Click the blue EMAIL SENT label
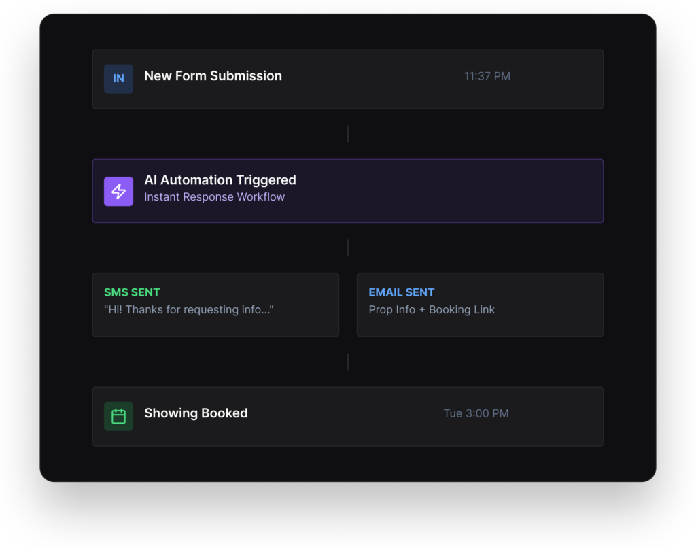Screen dimensions: 696x548 click(x=401, y=292)
